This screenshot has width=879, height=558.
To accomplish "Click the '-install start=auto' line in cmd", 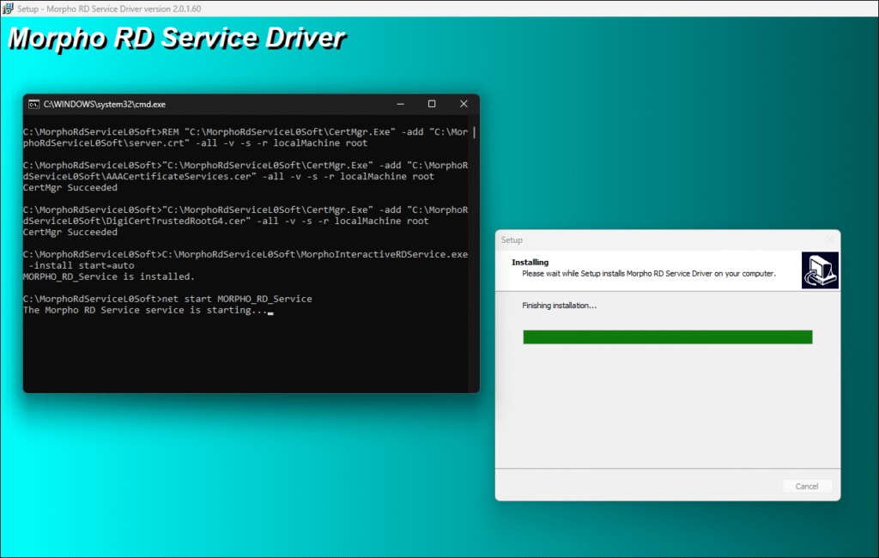I will (x=82, y=265).
